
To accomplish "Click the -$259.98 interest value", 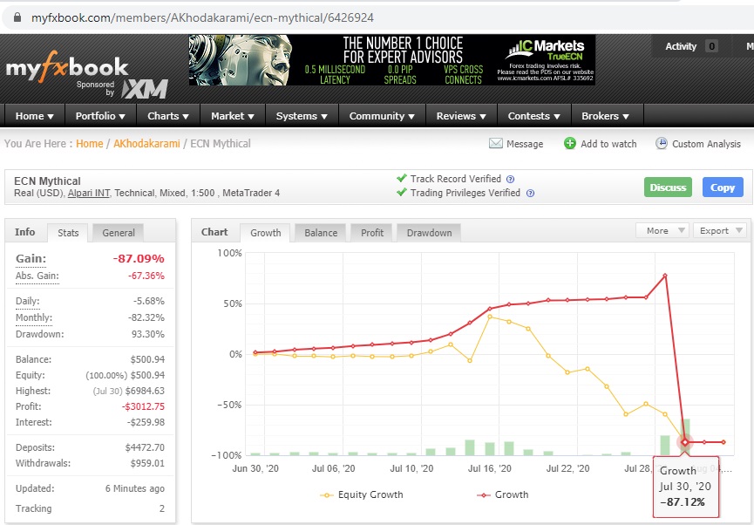I will tap(146, 422).
